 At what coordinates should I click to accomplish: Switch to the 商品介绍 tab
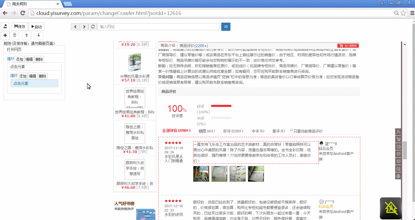[168, 45]
